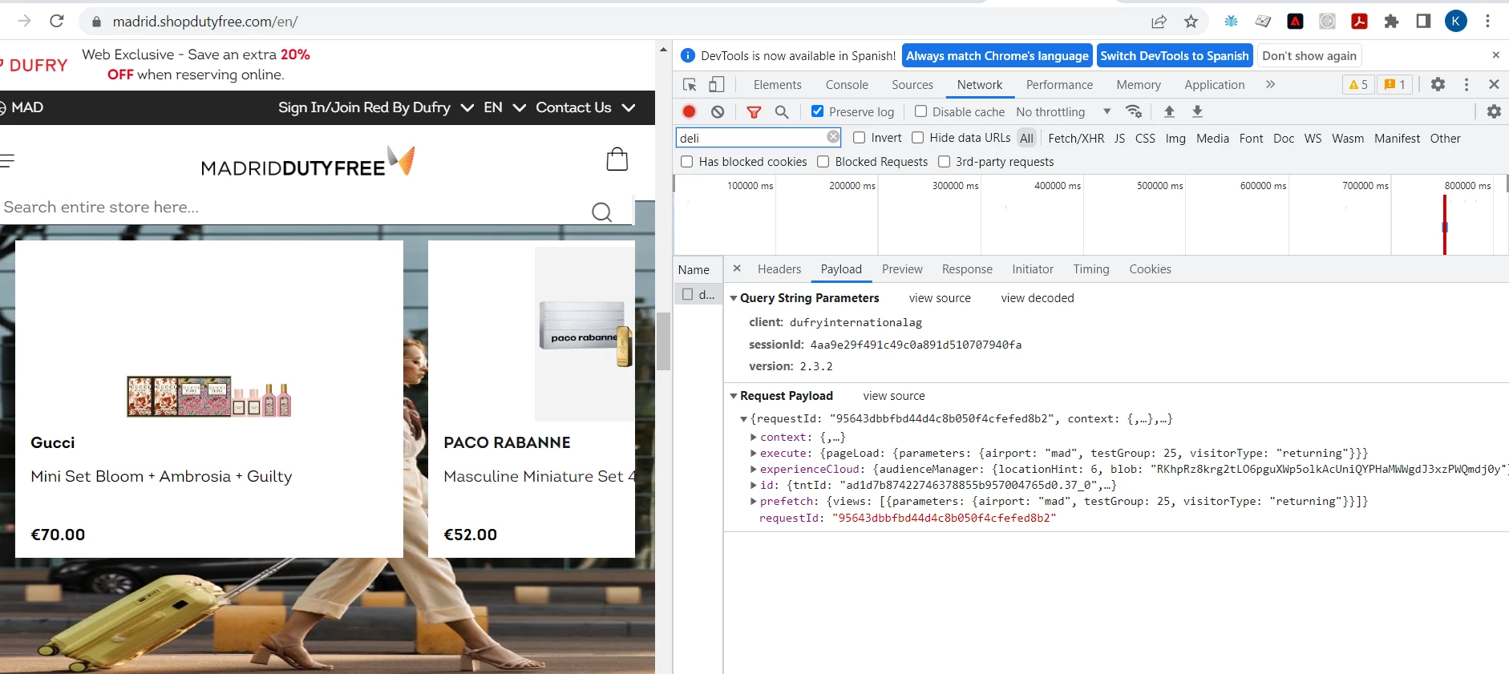The width and height of the screenshot is (1509, 674).
Task: Open DevTools customize three-dot menu
Action: (1467, 84)
